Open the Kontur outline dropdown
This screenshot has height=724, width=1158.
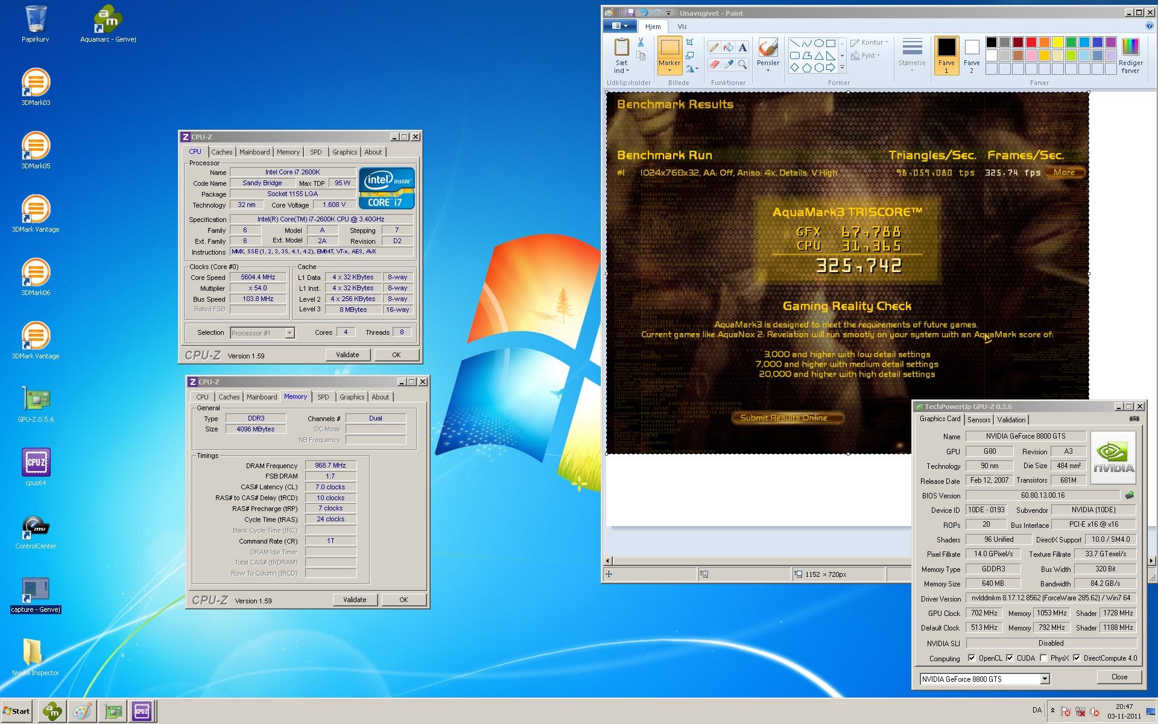click(x=869, y=43)
